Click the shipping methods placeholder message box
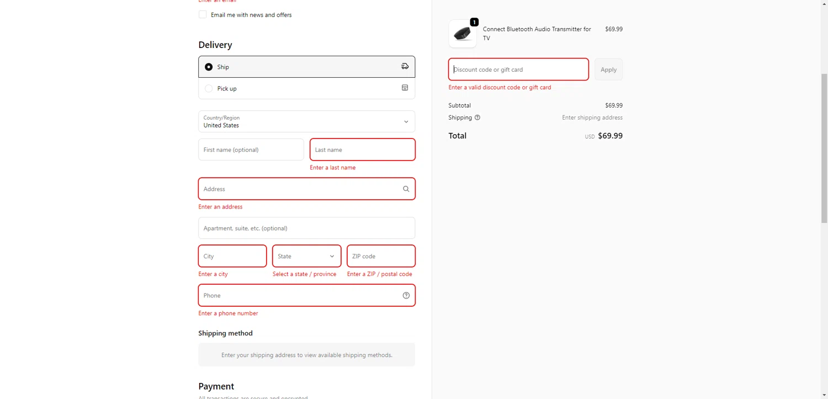828x399 pixels. point(306,355)
